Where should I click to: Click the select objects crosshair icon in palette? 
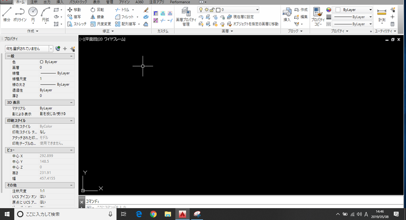pos(65,49)
